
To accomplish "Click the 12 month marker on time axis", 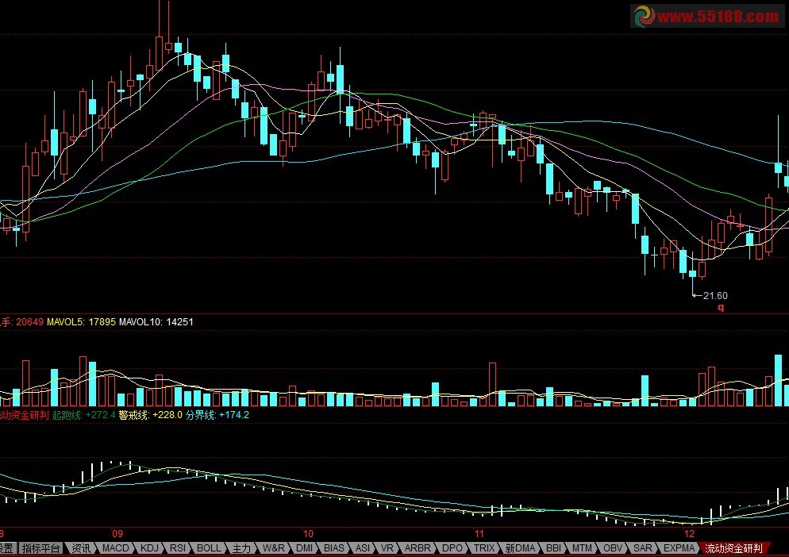I will tap(689, 534).
